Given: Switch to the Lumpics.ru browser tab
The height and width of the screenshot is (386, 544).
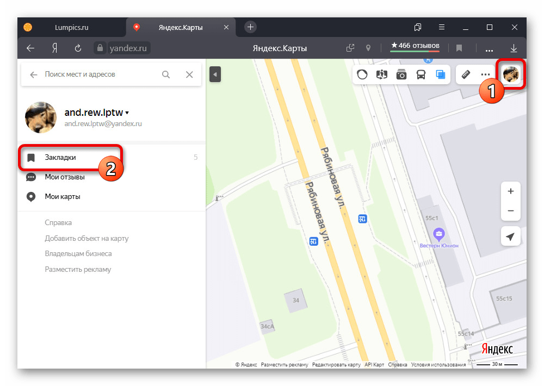Looking at the screenshot, I should [71, 27].
